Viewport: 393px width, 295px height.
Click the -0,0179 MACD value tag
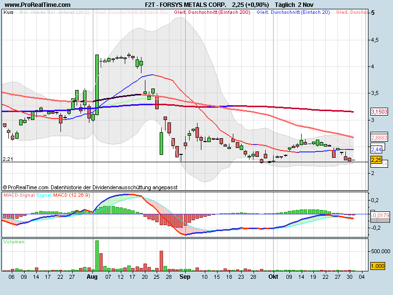point(380,215)
